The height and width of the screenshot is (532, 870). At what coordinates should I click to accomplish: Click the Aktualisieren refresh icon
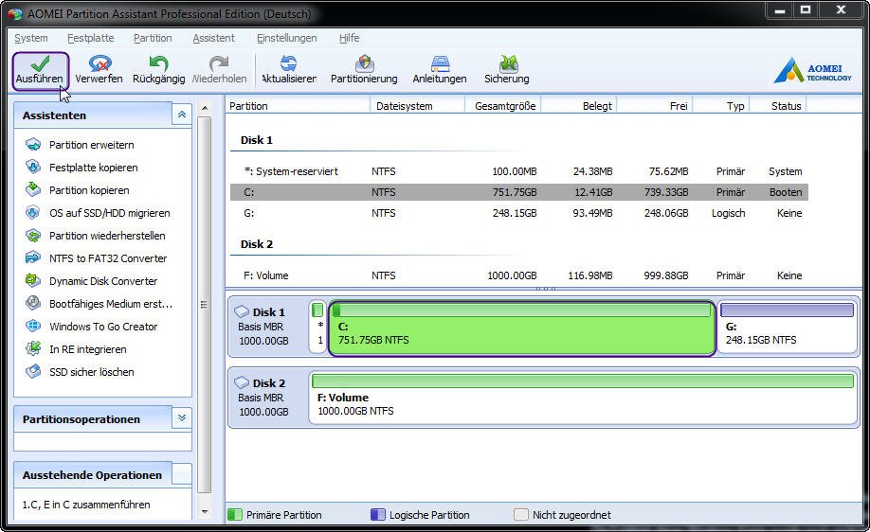tap(288, 63)
